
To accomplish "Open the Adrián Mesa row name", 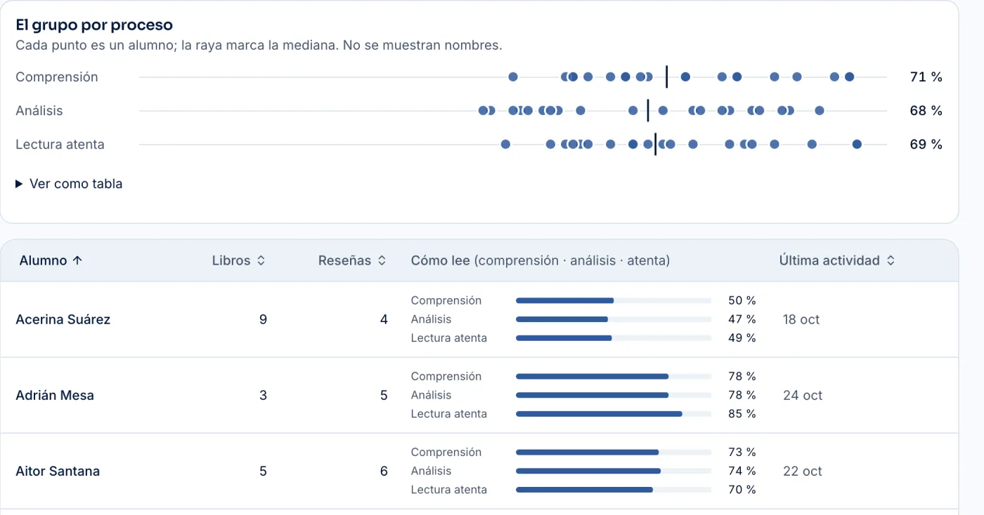I will (55, 395).
